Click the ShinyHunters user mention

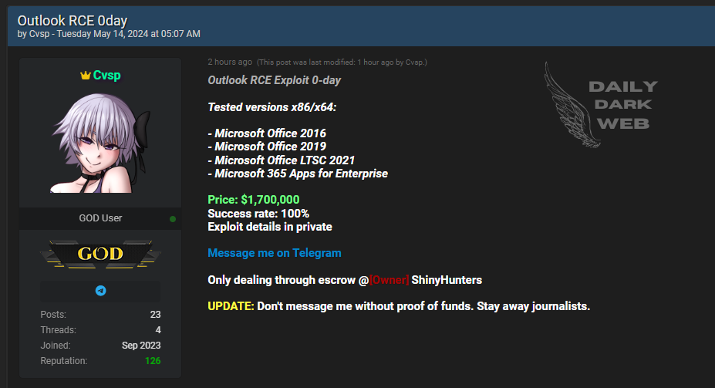(447, 280)
